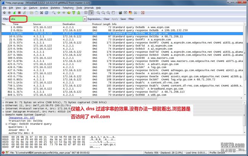
Task: Expand Flags: 0x0100 Standard query
Action: pos(6,124)
